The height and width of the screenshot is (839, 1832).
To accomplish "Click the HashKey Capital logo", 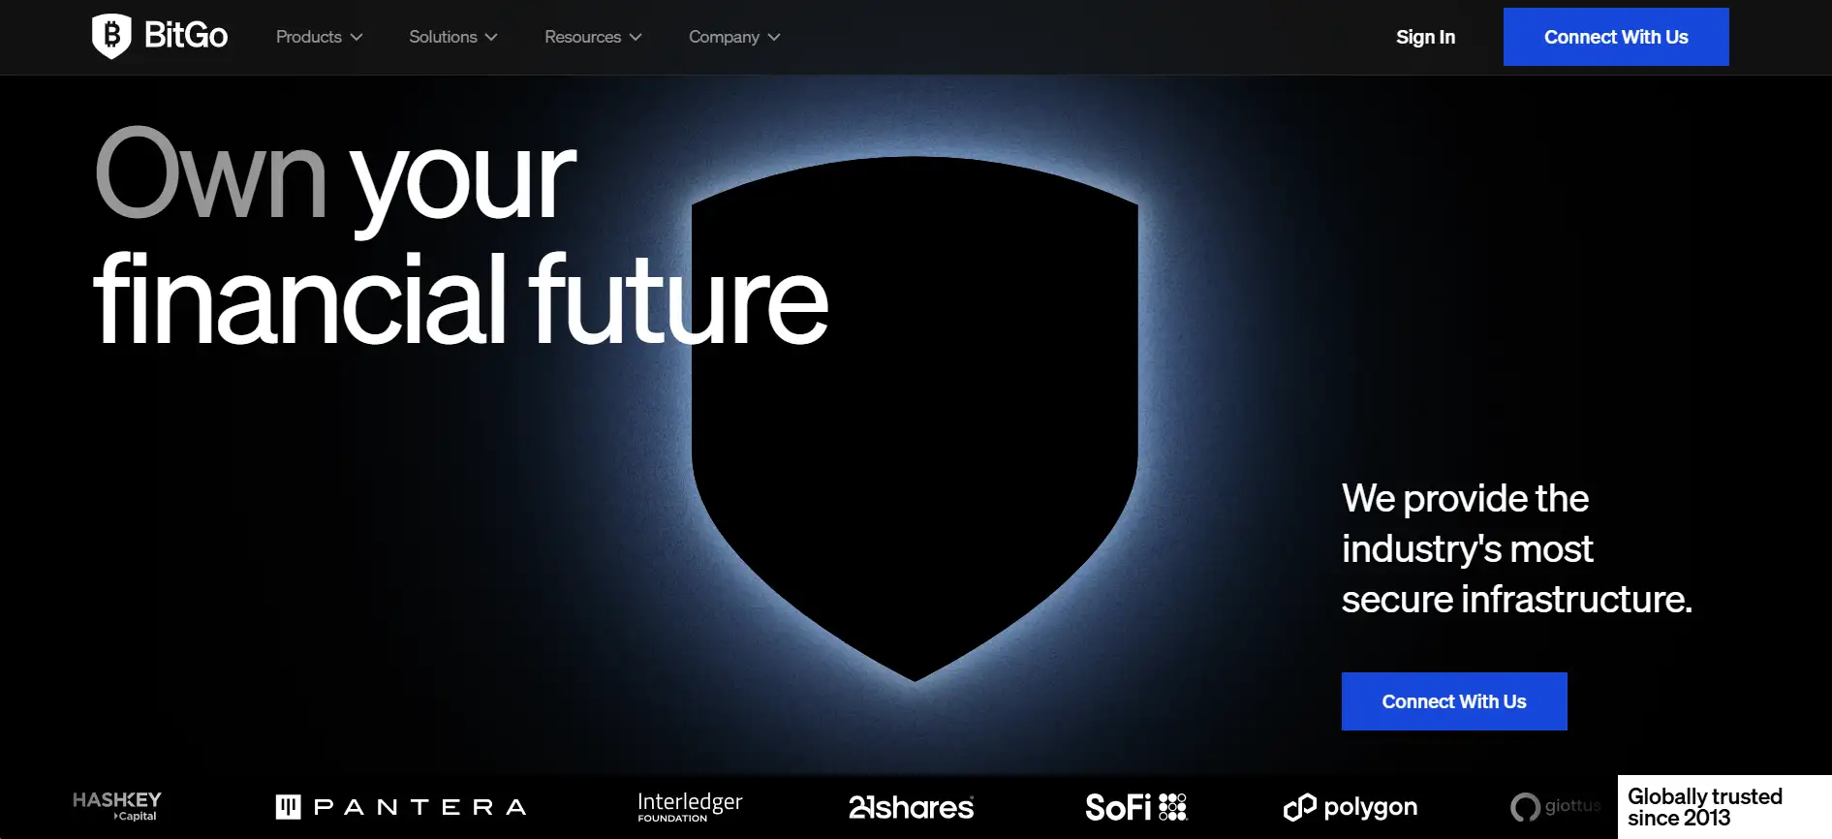I will coord(117,806).
